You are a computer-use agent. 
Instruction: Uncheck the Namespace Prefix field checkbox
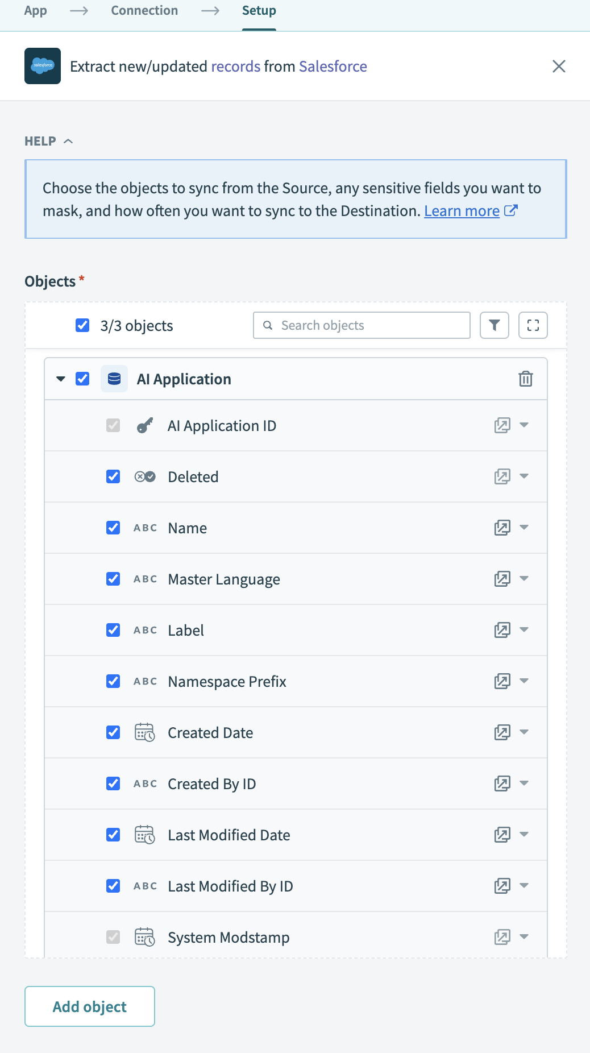click(113, 681)
